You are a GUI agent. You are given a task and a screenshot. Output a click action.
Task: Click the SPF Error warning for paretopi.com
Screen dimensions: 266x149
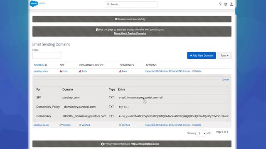(x=64, y=71)
